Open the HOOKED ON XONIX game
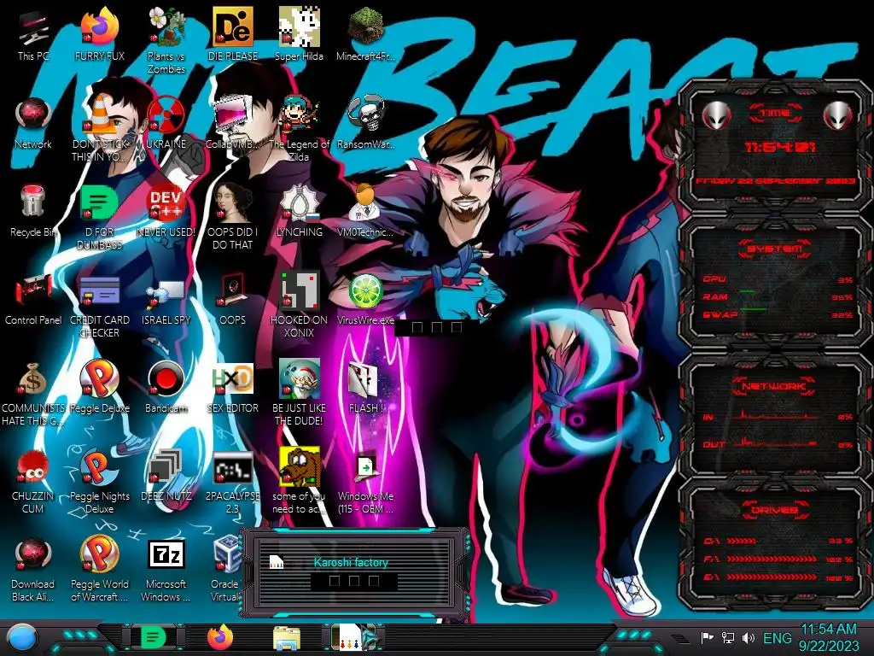Image resolution: width=874 pixels, height=656 pixels. pyautogui.click(x=299, y=305)
